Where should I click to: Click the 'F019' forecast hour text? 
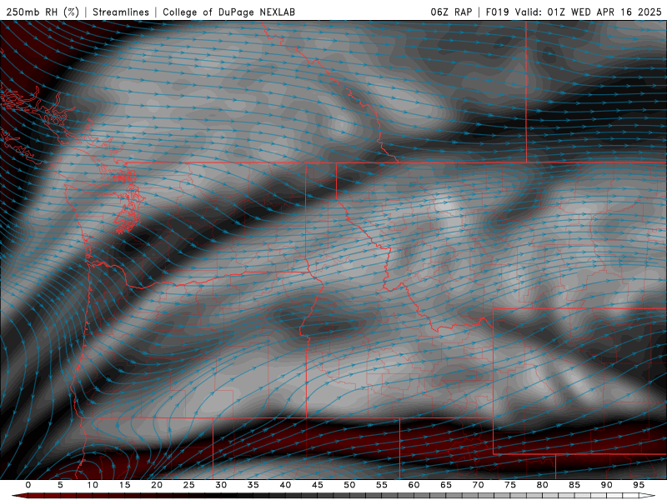[x=497, y=12]
